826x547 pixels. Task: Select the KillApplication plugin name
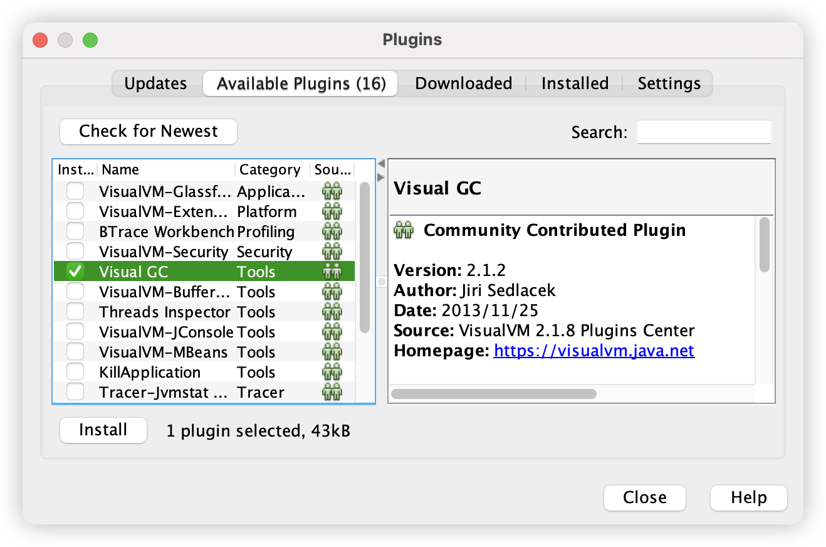point(150,372)
